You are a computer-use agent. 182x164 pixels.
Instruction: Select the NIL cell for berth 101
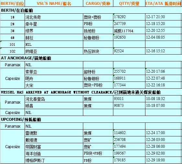54,44
